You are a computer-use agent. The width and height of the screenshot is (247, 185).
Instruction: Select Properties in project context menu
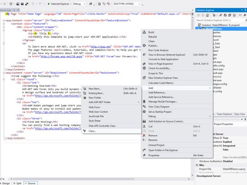click(x=177, y=155)
